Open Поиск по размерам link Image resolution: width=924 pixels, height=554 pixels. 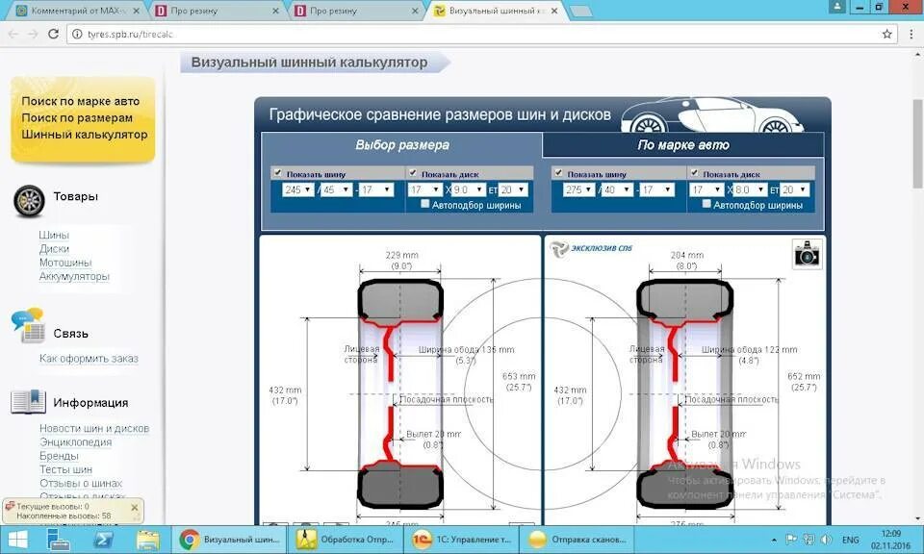pos(77,117)
